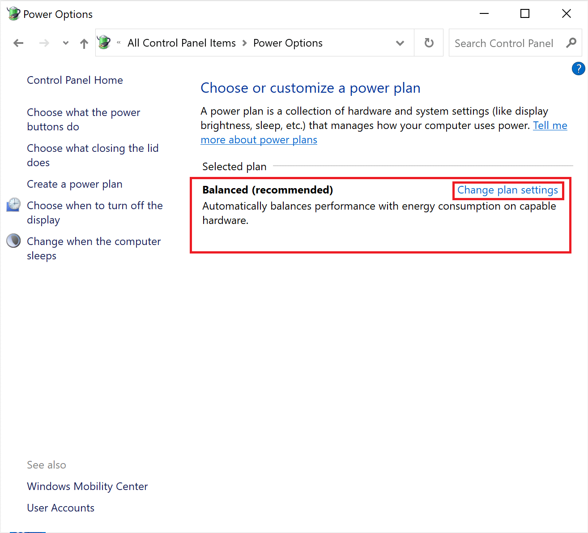The image size is (588, 533).
Task: Click the Power Options battery icon in address bar
Action: coord(104,42)
